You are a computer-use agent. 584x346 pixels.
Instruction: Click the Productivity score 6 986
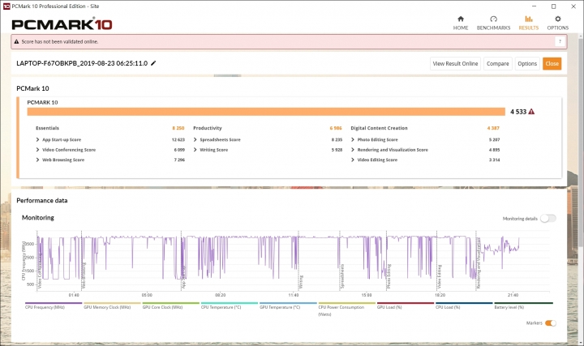point(336,128)
